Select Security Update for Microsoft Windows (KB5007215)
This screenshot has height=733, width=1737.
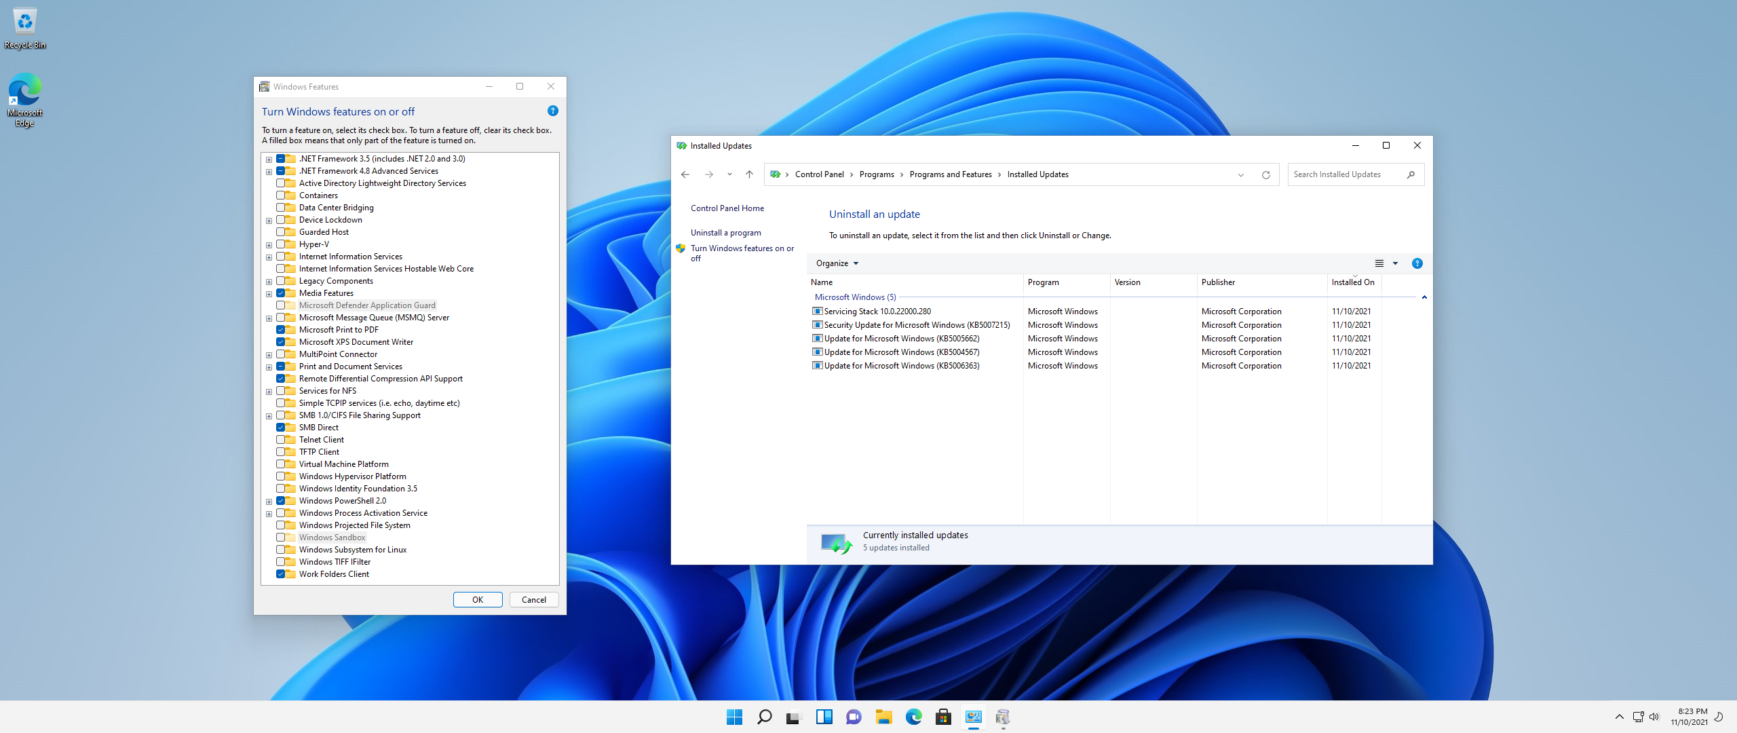pyautogui.click(x=911, y=325)
